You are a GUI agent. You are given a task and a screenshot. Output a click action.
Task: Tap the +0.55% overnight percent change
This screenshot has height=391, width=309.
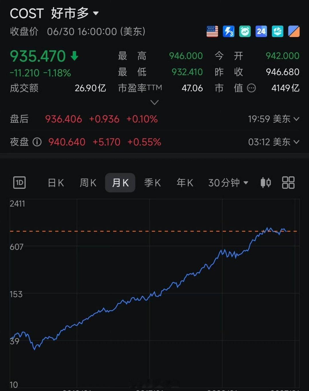pyautogui.click(x=144, y=142)
